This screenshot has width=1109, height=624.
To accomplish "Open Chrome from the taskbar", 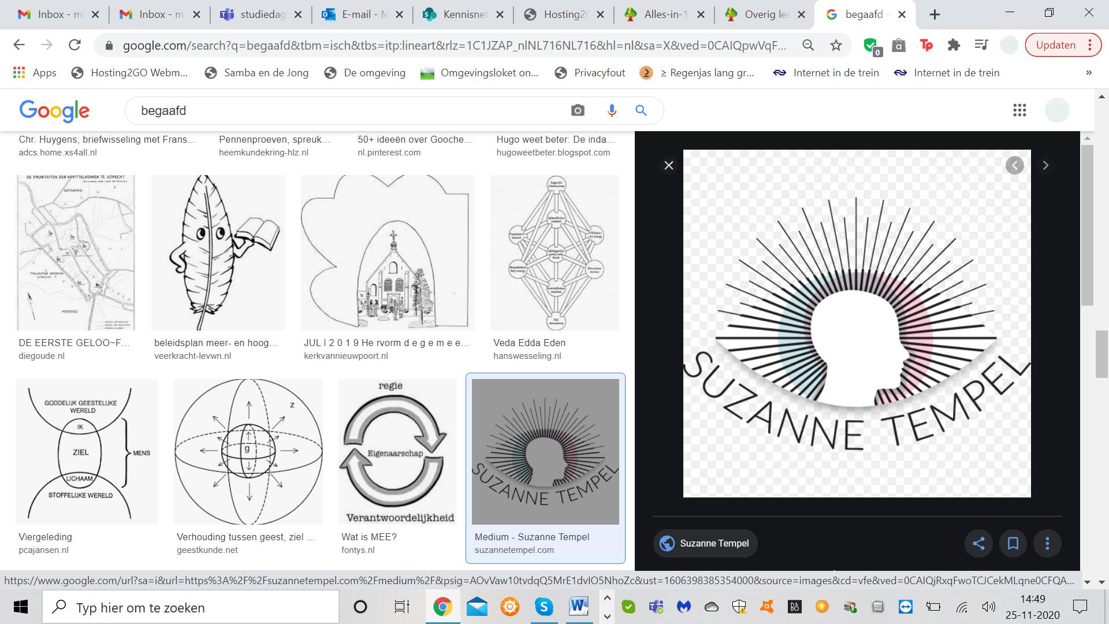I will click(x=442, y=607).
